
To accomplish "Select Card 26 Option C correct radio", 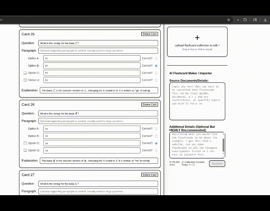I will coord(156,143).
